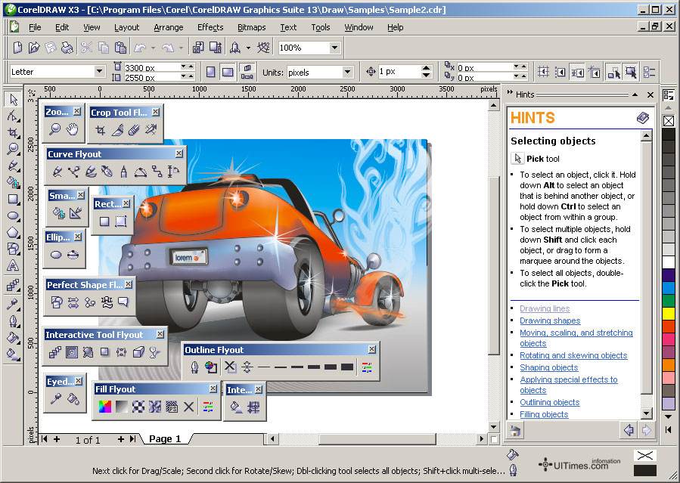
Task: Open Fountain Fill dialog from Fill Flyout
Action: [x=121, y=407]
